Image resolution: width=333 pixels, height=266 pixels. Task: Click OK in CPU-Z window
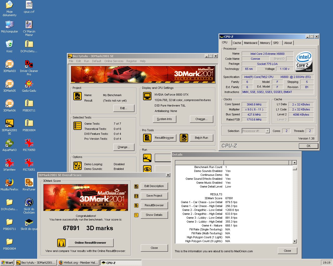pos(309,146)
